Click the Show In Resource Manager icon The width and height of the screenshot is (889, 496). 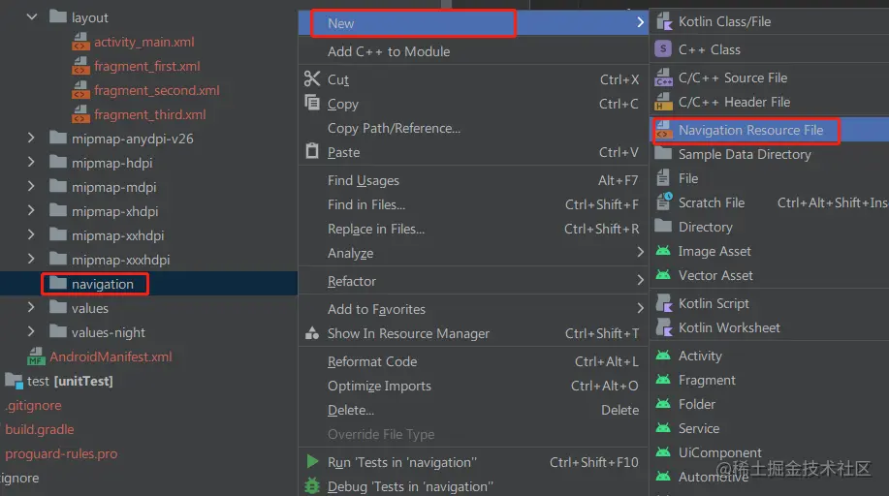pos(312,332)
